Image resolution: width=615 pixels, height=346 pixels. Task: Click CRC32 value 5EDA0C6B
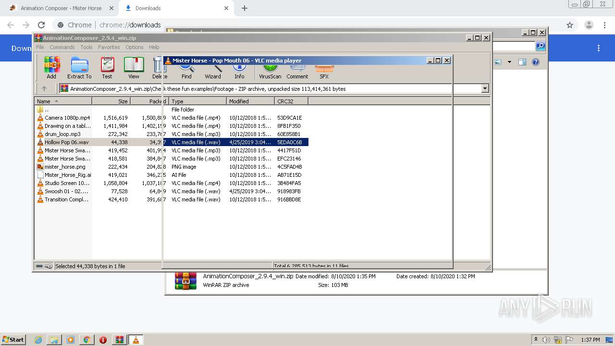290,142
